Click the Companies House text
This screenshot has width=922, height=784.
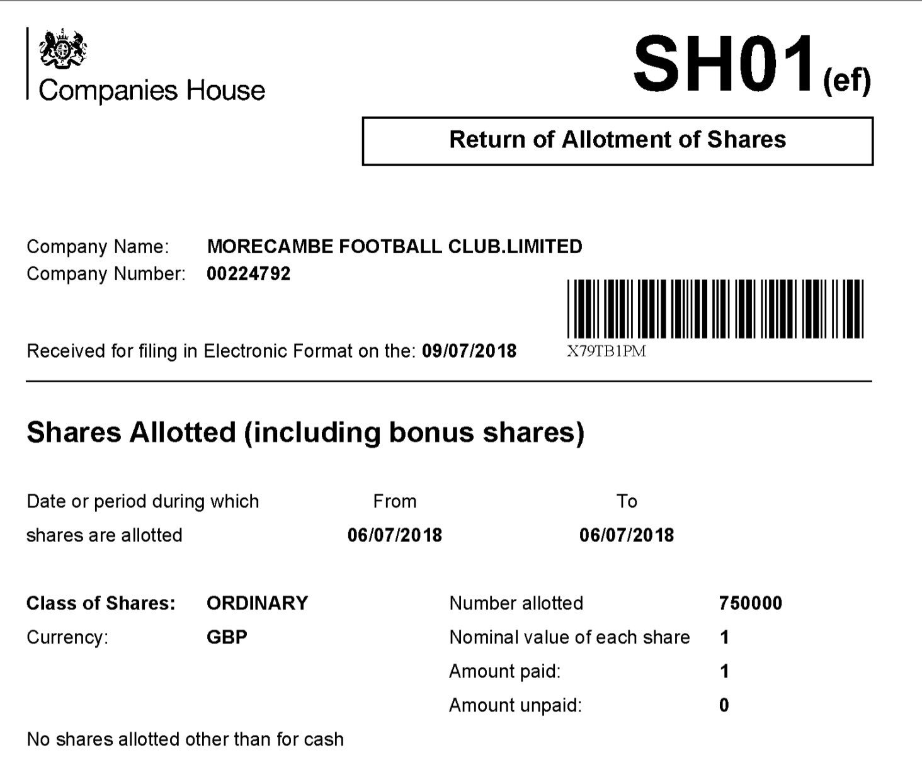point(152,91)
